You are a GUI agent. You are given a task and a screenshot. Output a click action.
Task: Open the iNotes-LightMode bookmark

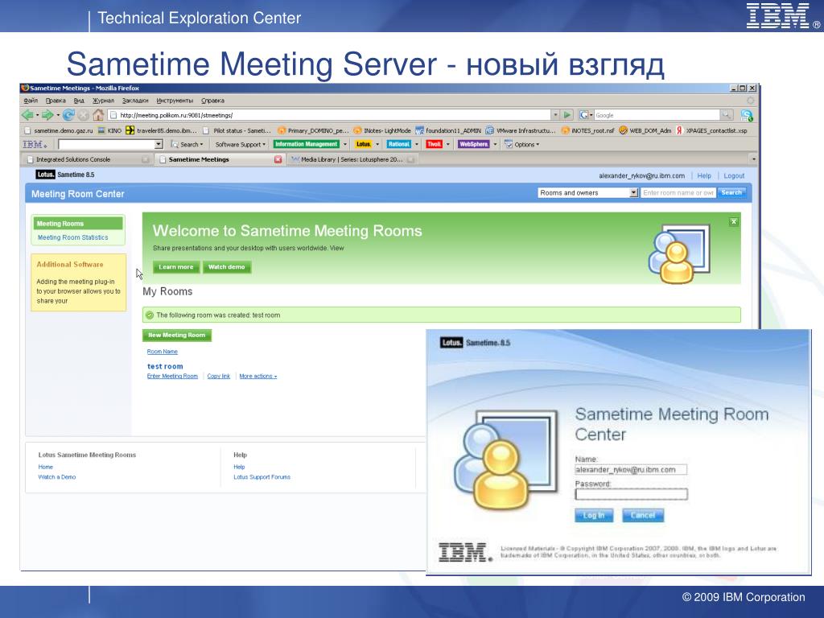[382, 130]
